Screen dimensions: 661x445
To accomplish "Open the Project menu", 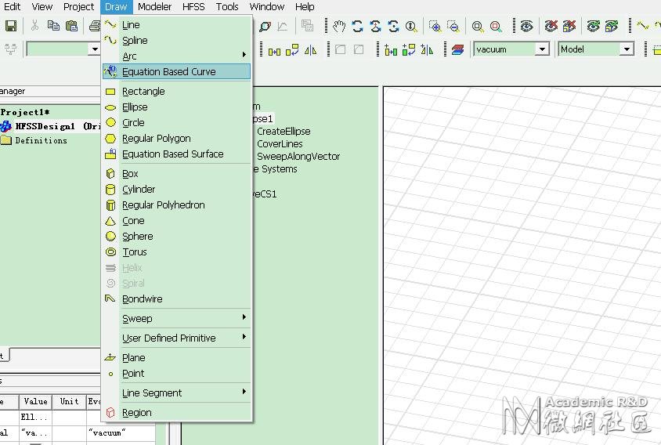I will (x=79, y=7).
